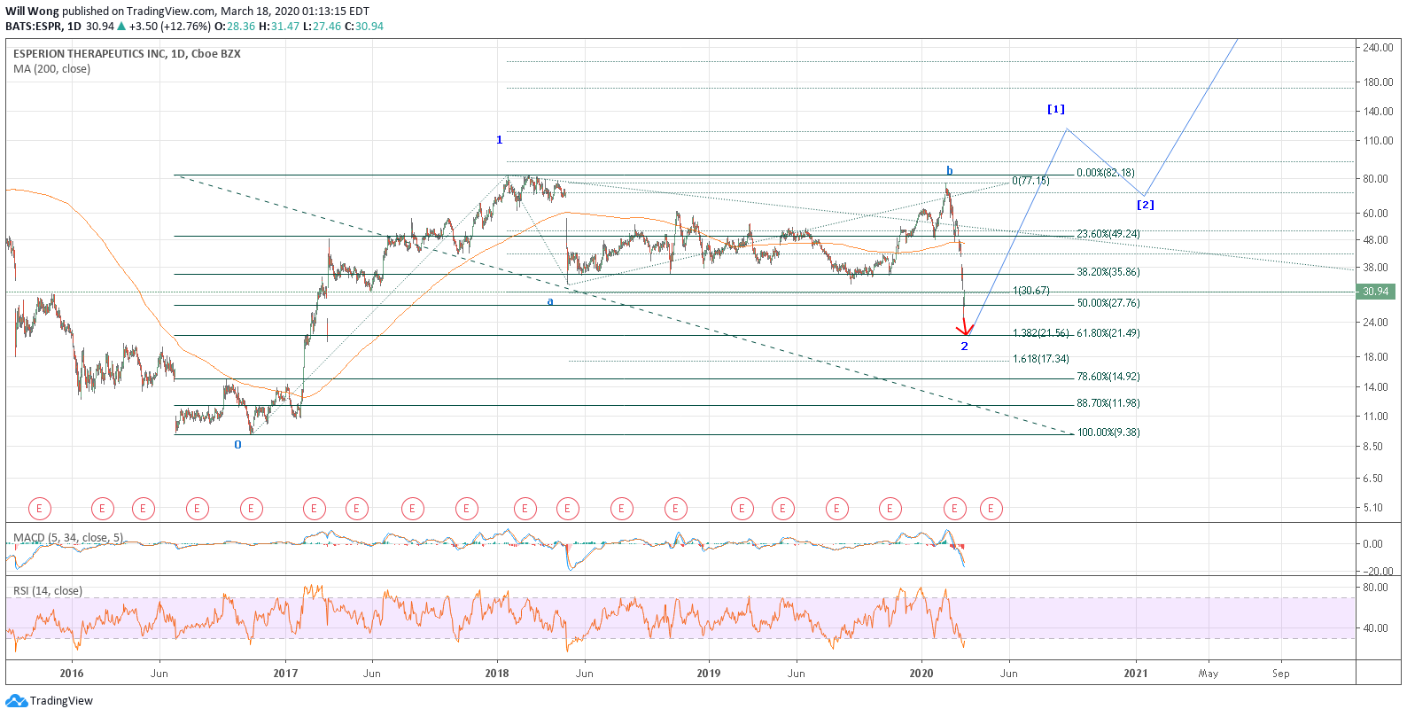Click the 100.00%(9.38) Fibonacci level label
The width and height of the screenshot is (1407, 717).
click(x=1108, y=433)
